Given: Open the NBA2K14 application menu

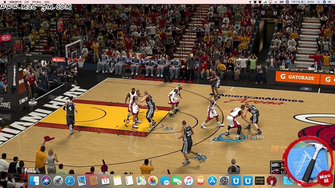Looking at the screenshot, I should click(x=15, y=2).
